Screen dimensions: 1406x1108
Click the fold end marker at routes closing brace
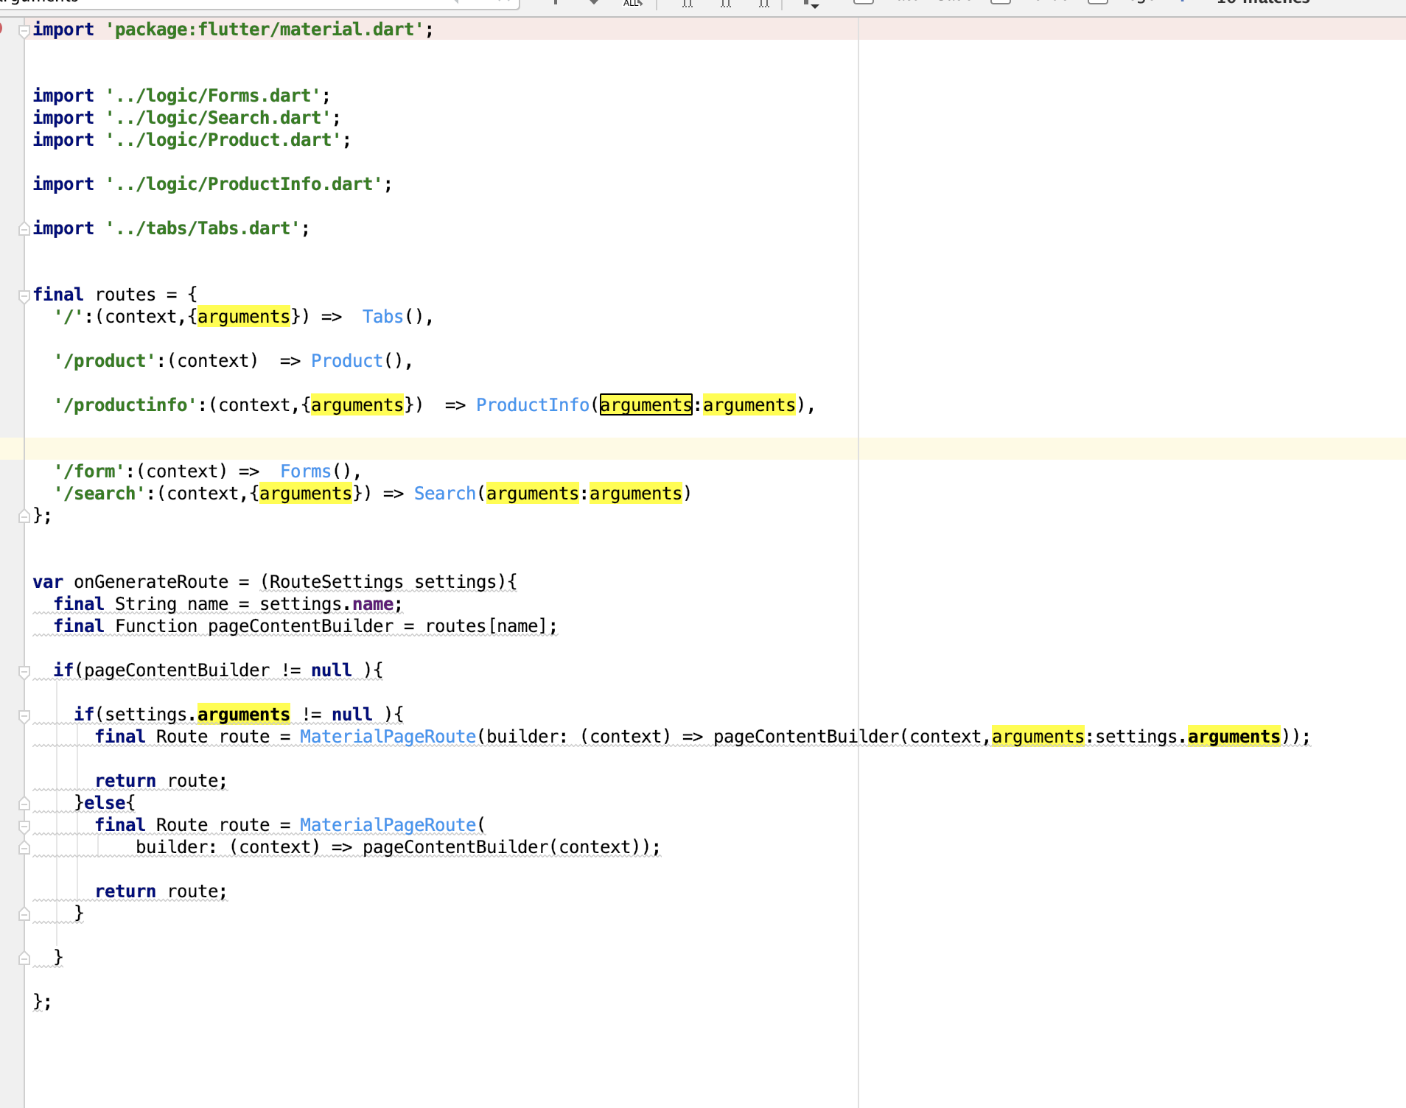pos(24,516)
